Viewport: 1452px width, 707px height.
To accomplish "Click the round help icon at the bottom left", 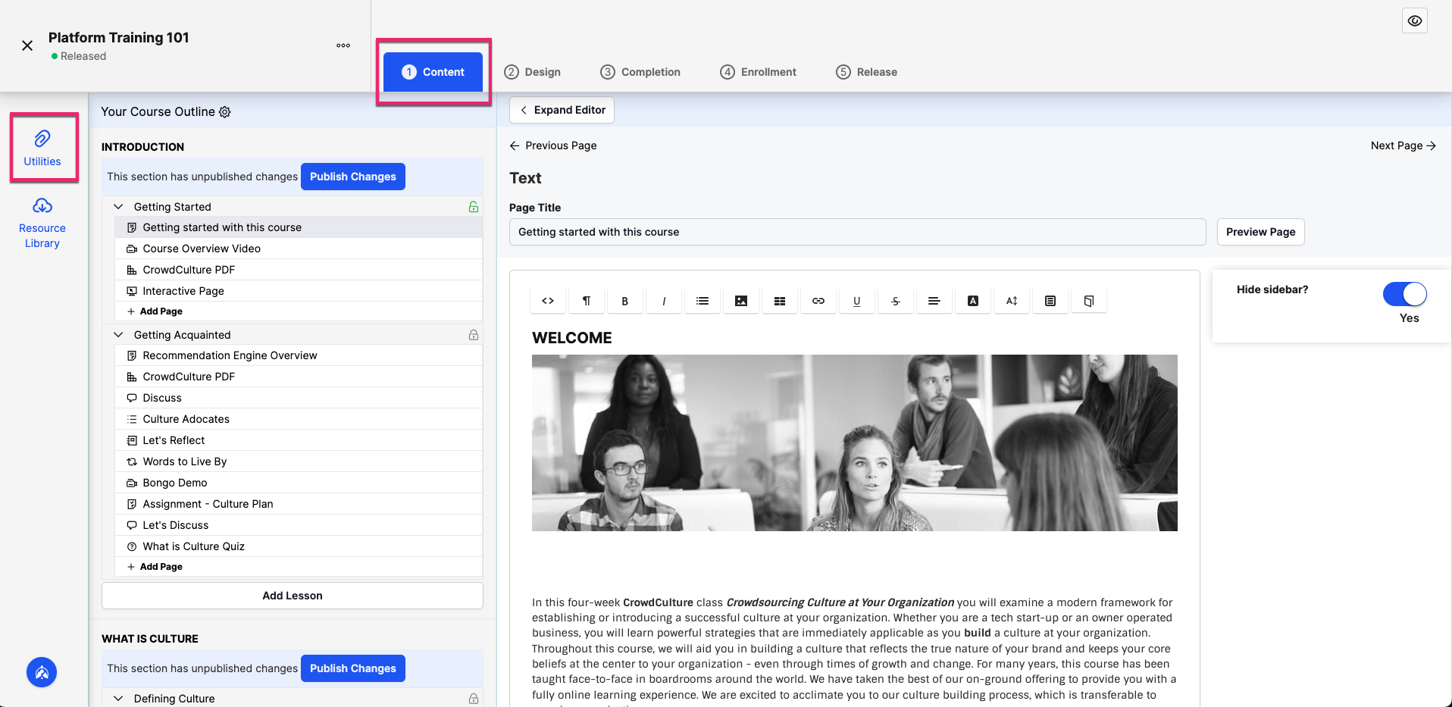I will [x=42, y=672].
